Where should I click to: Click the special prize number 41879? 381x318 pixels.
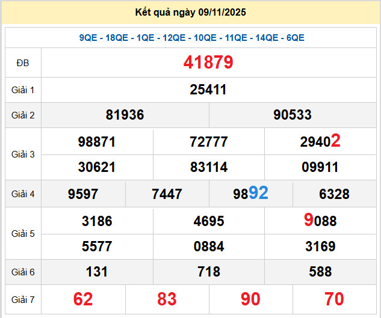click(x=208, y=63)
